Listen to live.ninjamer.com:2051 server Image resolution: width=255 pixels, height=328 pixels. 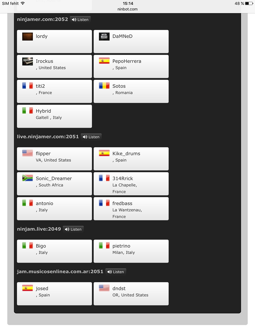(x=91, y=137)
